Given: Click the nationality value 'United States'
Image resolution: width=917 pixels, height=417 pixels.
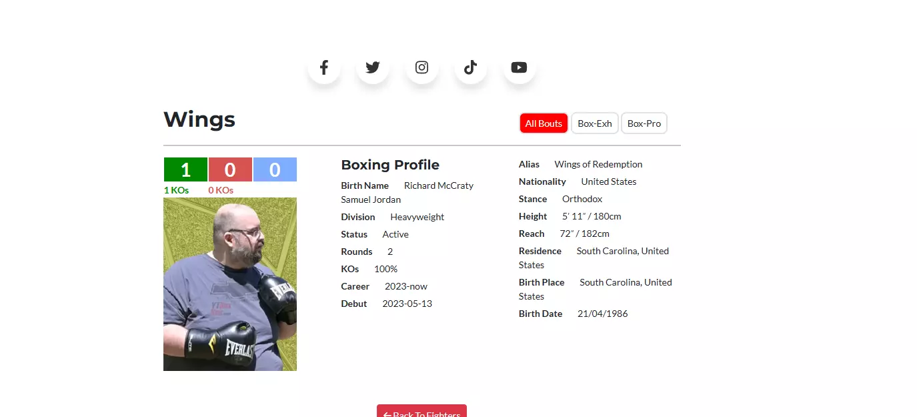Looking at the screenshot, I should pos(608,181).
